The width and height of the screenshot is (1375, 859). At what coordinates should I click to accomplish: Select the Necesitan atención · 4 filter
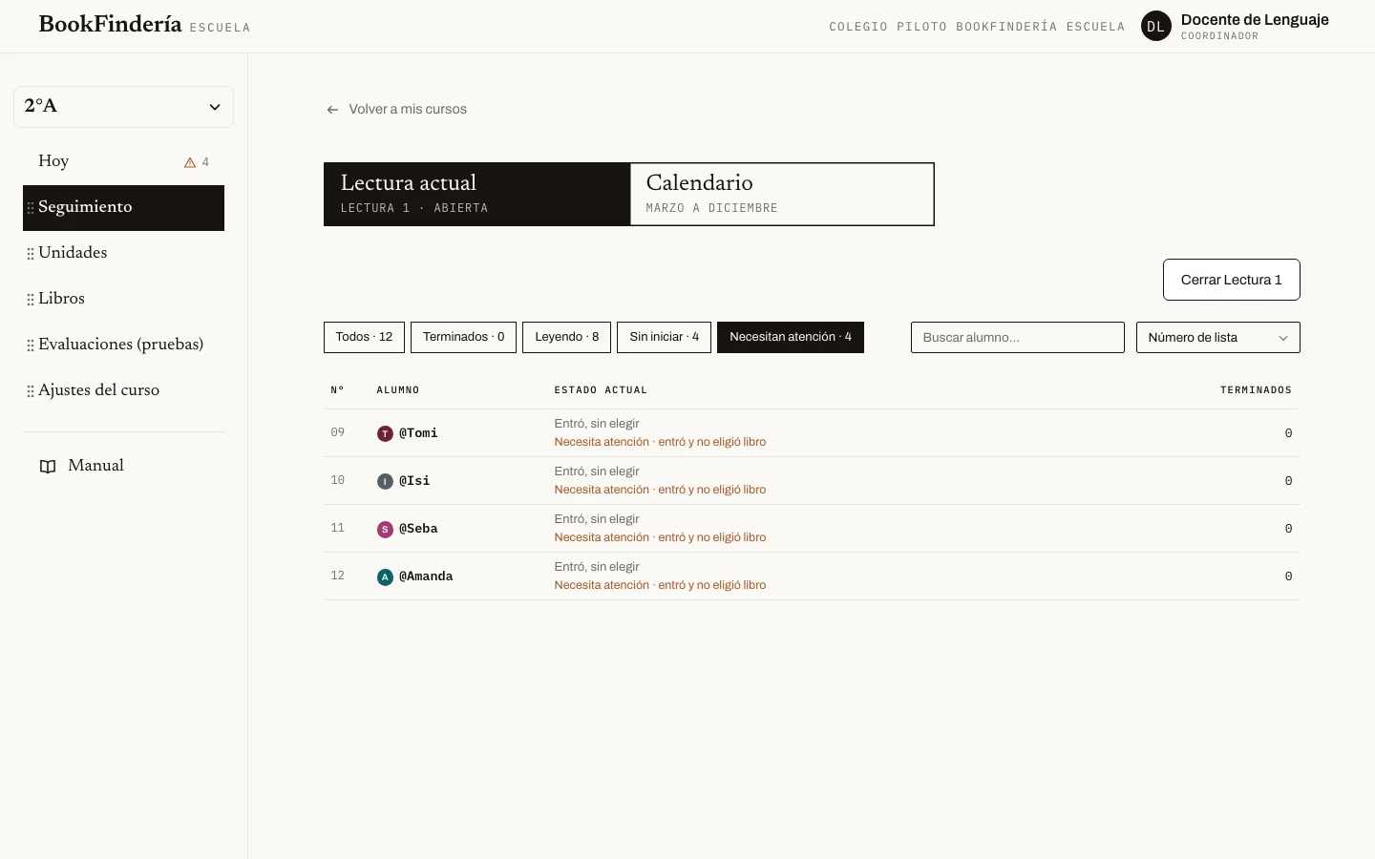791,337
